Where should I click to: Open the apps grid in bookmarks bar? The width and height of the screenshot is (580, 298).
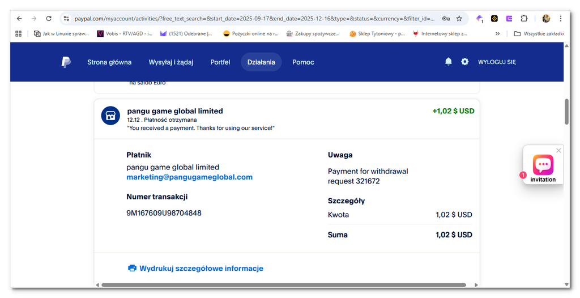coord(19,33)
